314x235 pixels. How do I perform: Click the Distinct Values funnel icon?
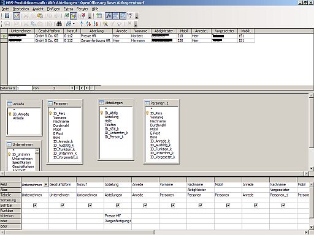coord(129,16)
